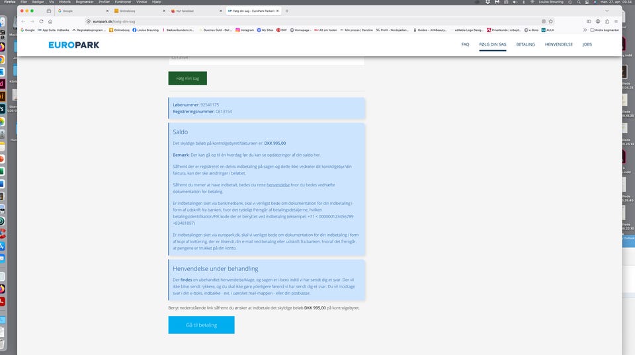Open the Bogmærker menu in menu bar
The image size is (635, 355).
(85, 2)
